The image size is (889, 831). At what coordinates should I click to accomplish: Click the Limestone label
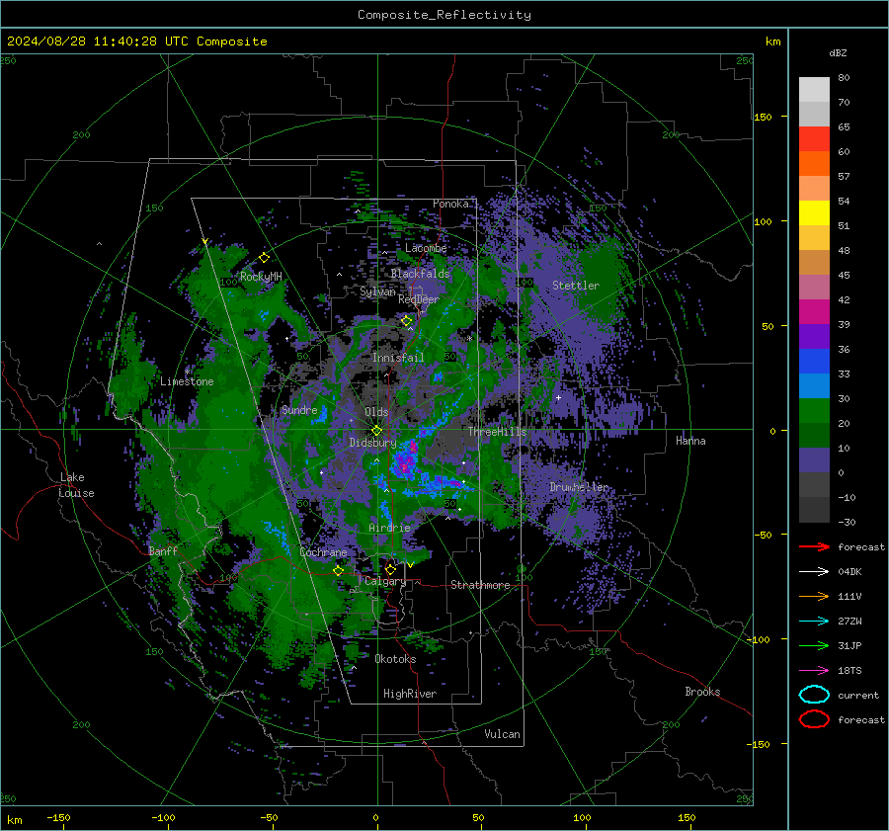187,381
